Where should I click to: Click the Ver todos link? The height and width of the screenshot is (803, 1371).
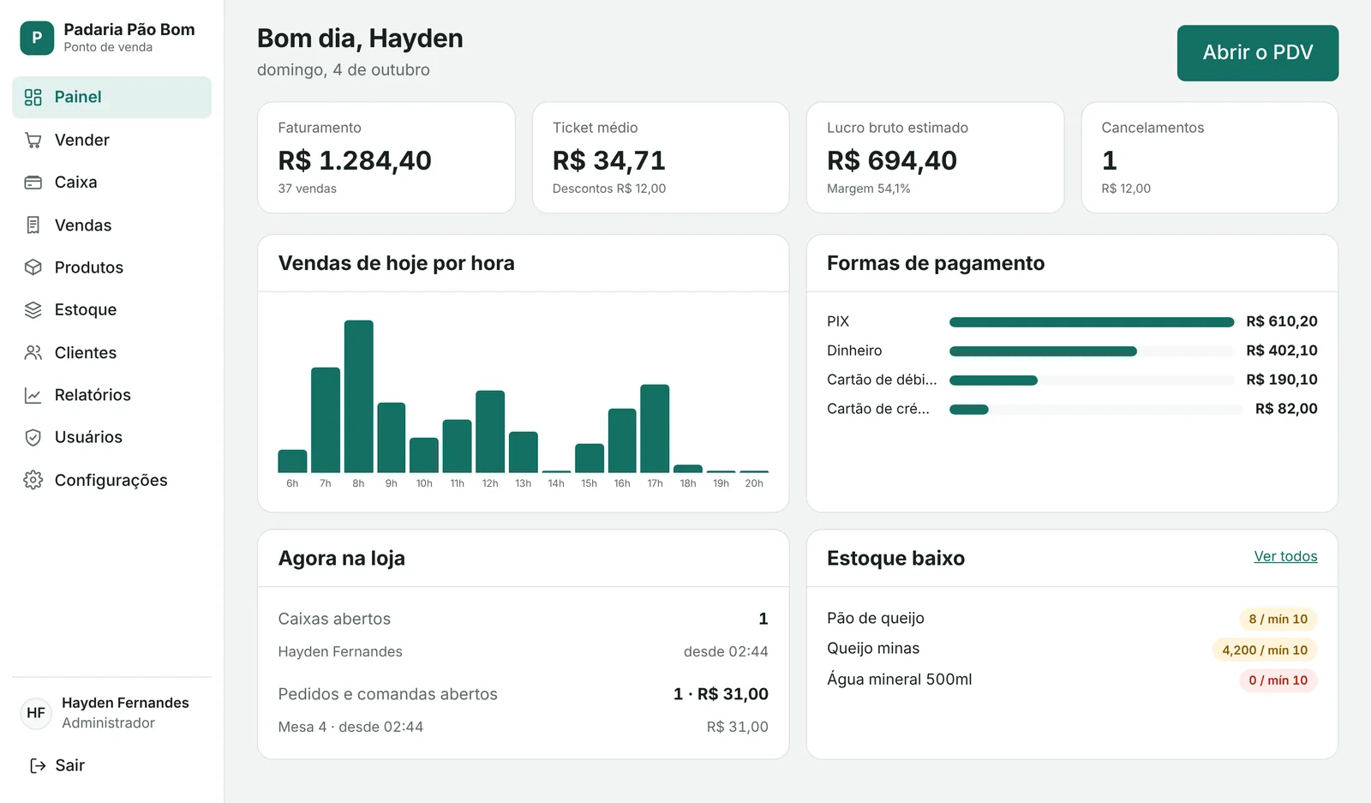[x=1285, y=556]
